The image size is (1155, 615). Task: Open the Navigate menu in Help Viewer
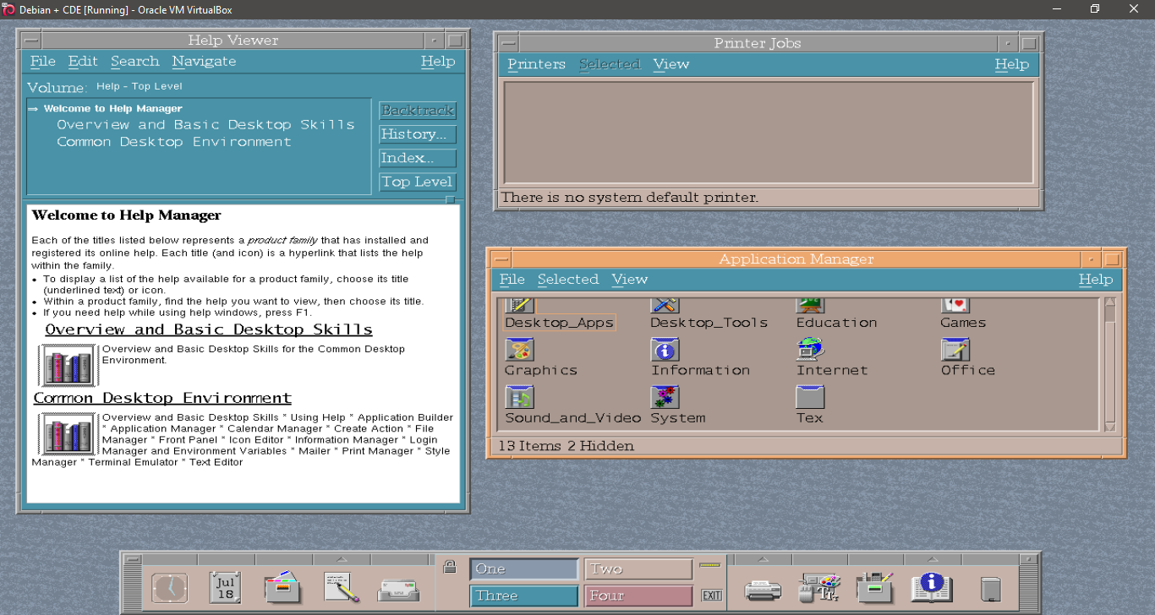[x=204, y=61]
